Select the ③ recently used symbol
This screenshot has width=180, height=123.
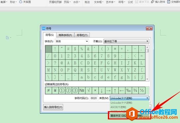(x=75, y=90)
